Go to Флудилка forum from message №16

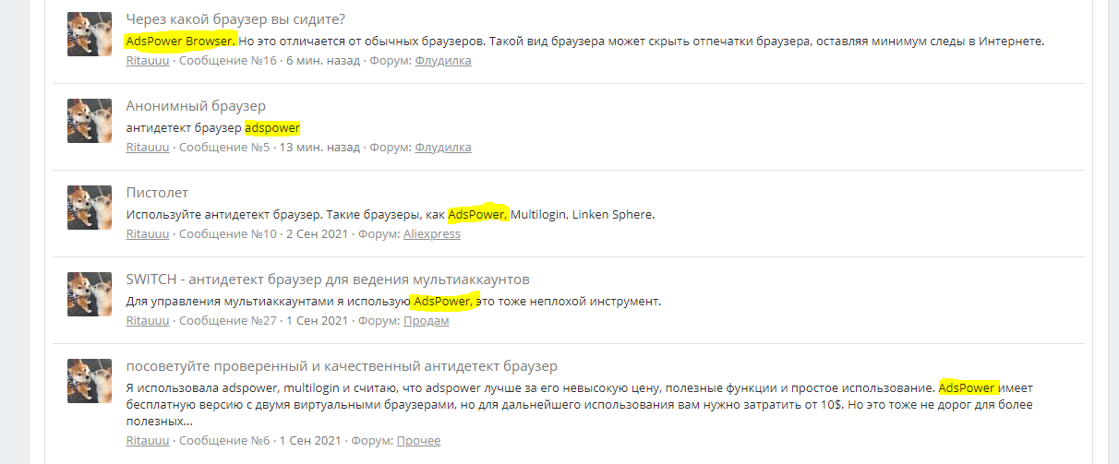pos(443,61)
